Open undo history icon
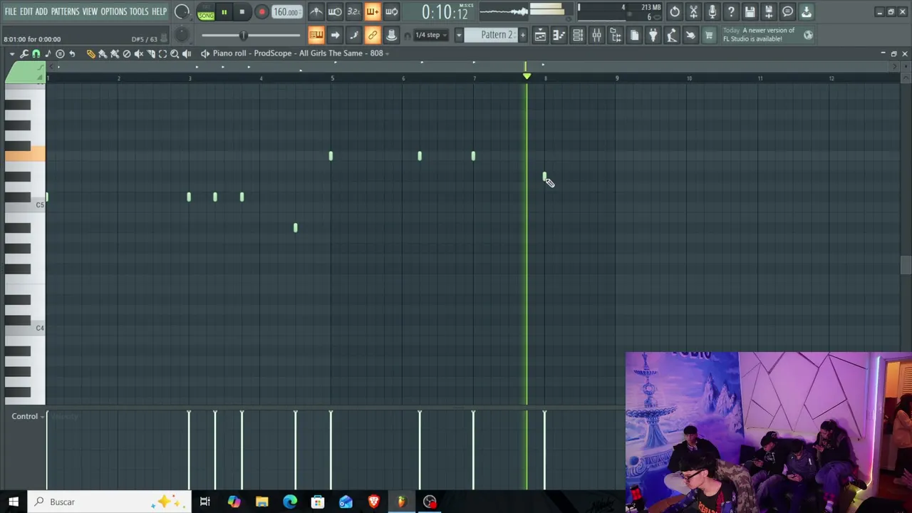The width and height of the screenshot is (912, 513). pos(675,11)
